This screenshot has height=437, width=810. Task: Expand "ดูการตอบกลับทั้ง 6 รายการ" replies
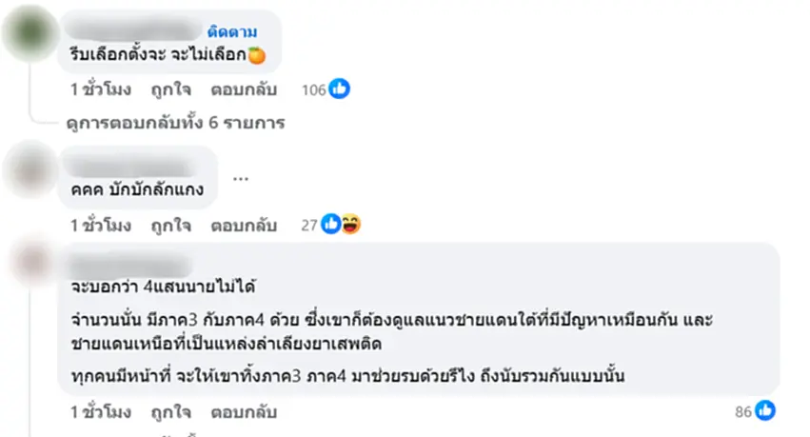[x=176, y=123]
